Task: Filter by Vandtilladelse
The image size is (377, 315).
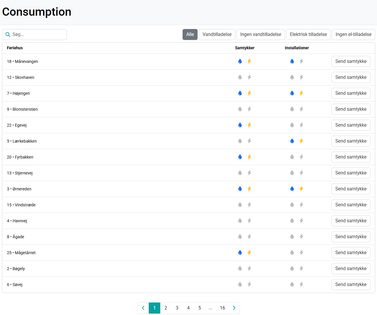Action: point(217,34)
